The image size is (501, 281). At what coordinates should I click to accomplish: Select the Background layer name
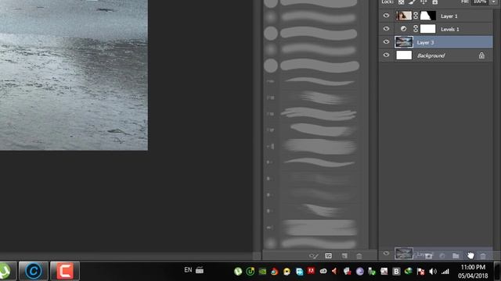tap(431, 55)
